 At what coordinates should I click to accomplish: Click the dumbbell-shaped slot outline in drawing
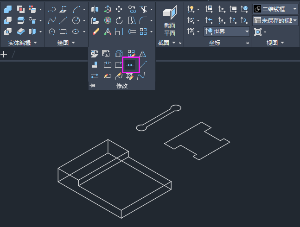click(x=159, y=118)
